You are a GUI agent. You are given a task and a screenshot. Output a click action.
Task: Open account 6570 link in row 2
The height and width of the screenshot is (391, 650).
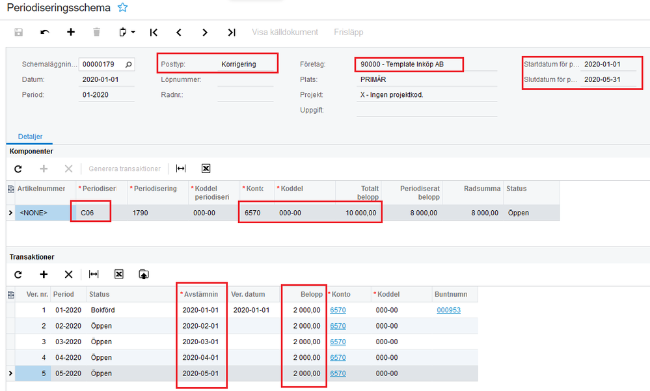[338, 326]
